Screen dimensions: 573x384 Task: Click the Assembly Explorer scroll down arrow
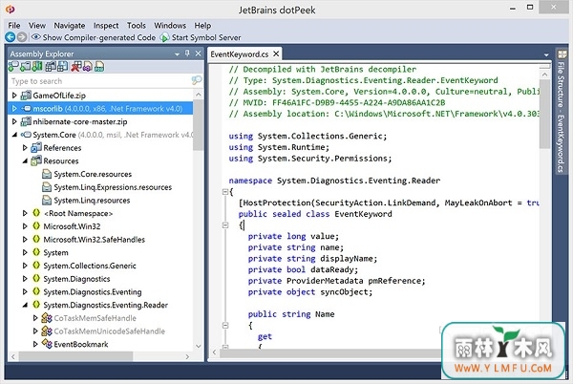[x=199, y=346]
